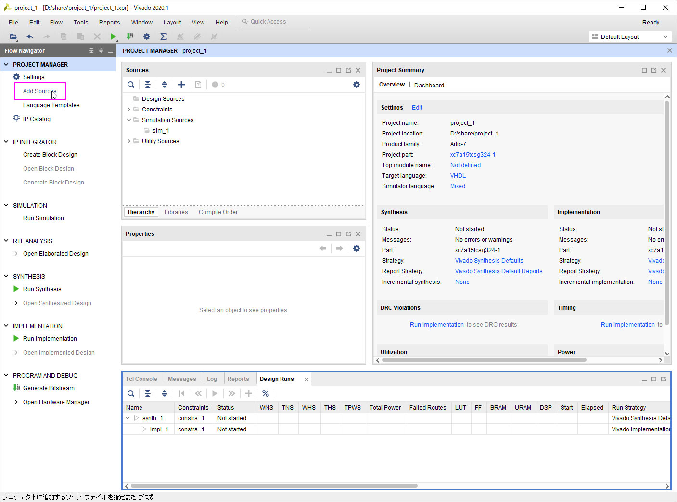Collapse all in Sources panel toolbar
Screen dimensions: 677x502
[148, 85]
